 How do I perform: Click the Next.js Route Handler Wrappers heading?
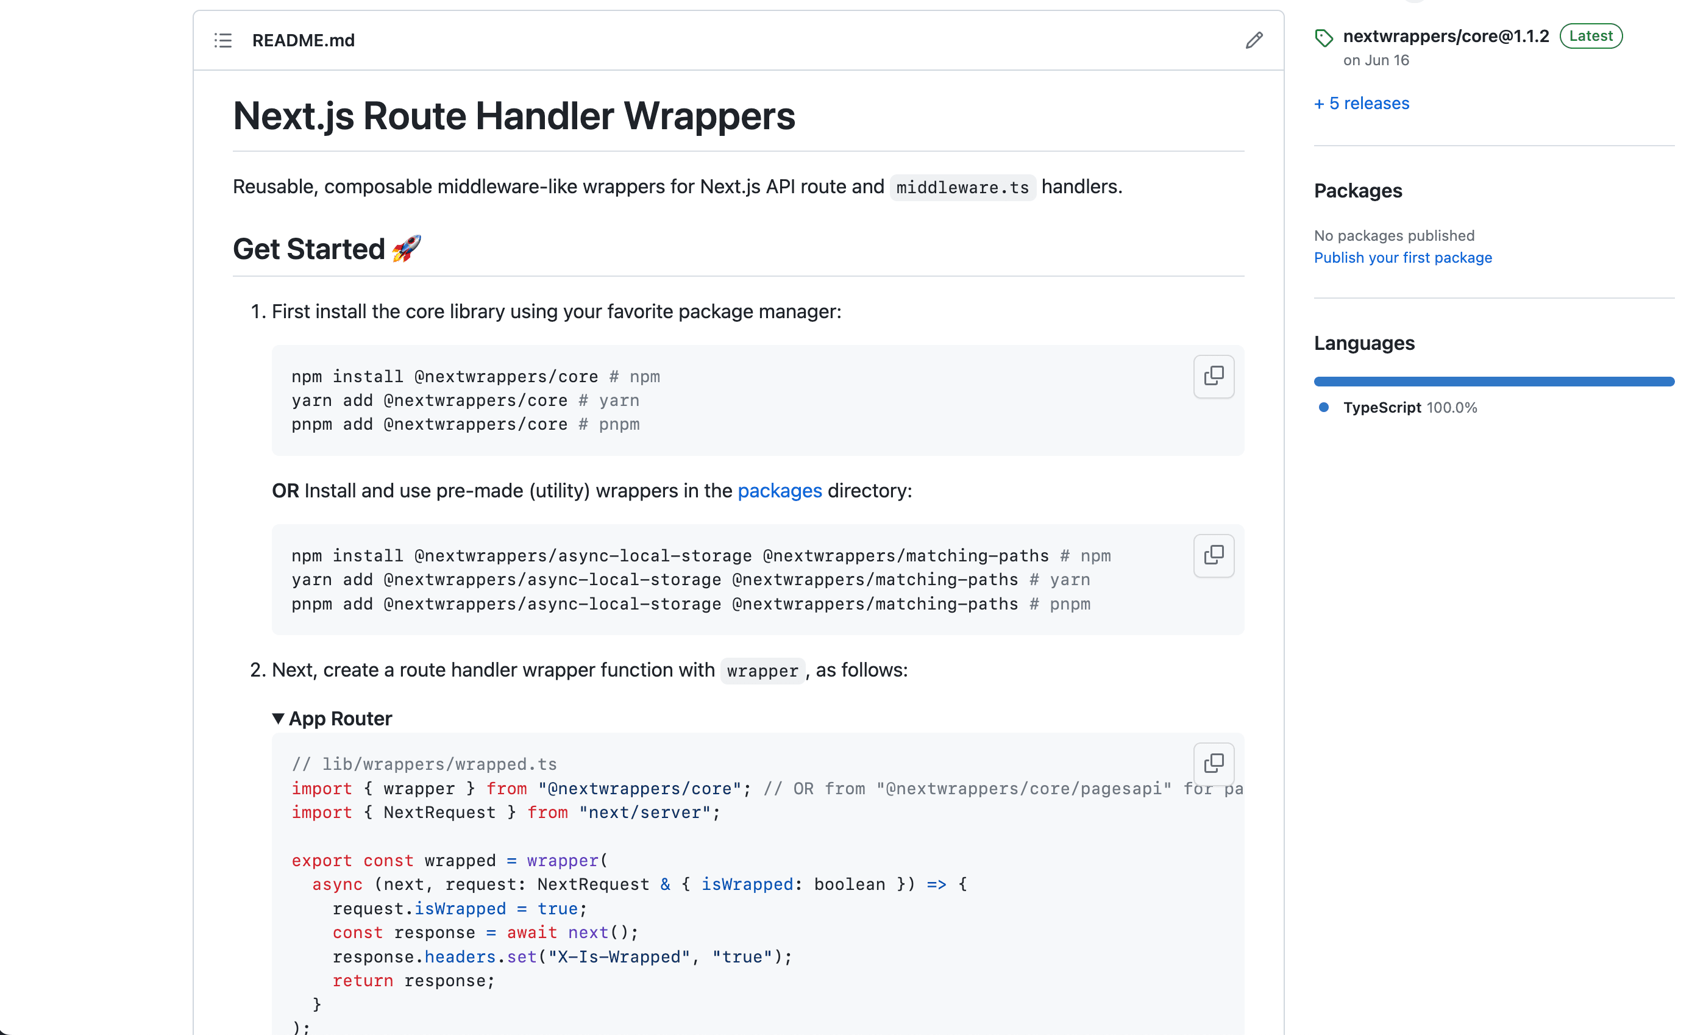(x=514, y=115)
